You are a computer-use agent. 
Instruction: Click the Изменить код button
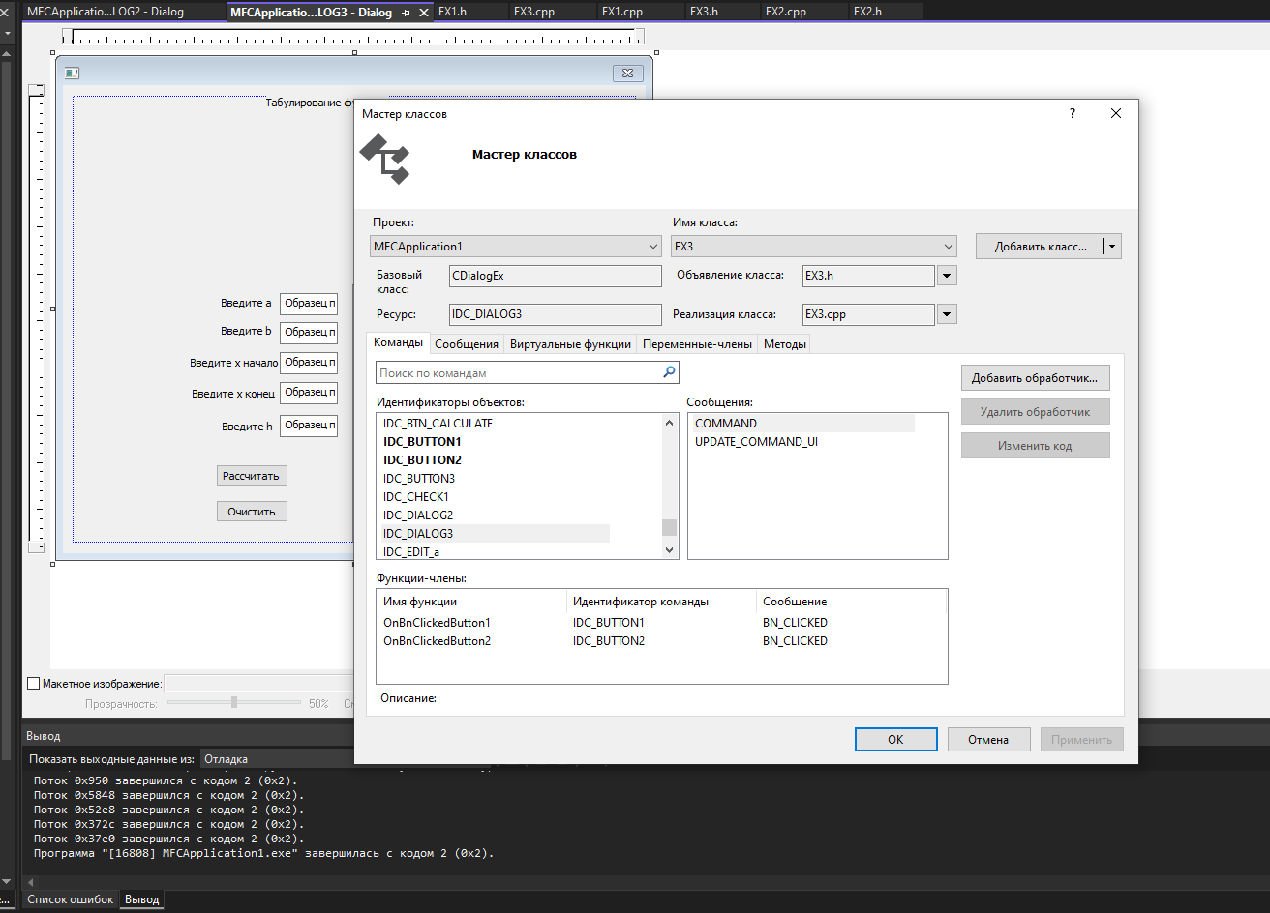pos(1035,446)
